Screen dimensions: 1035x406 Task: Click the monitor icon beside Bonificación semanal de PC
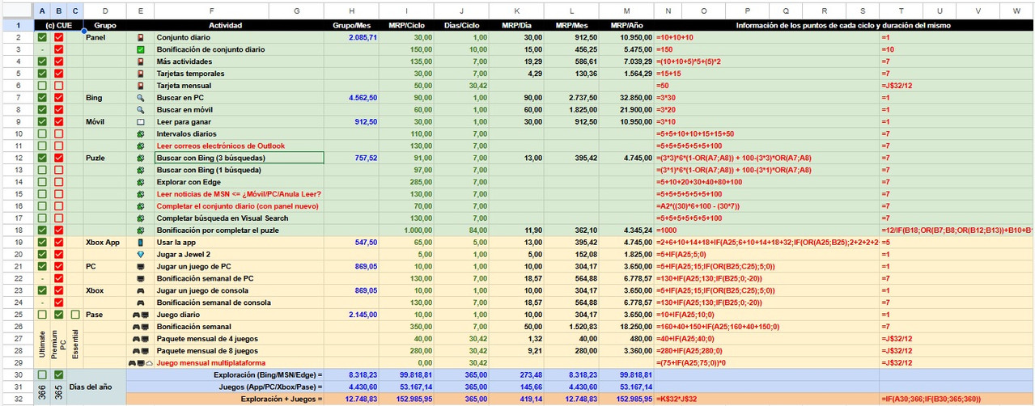pyautogui.click(x=140, y=278)
